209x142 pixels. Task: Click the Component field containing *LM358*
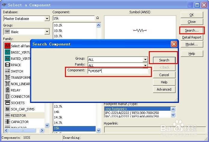coord(118,71)
